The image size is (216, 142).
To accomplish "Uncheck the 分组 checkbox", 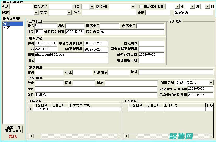I will click(98, 7).
